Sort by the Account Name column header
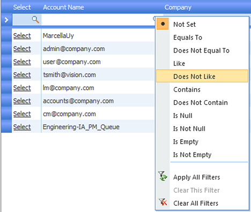The image size is (251, 212). [x=63, y=7]
